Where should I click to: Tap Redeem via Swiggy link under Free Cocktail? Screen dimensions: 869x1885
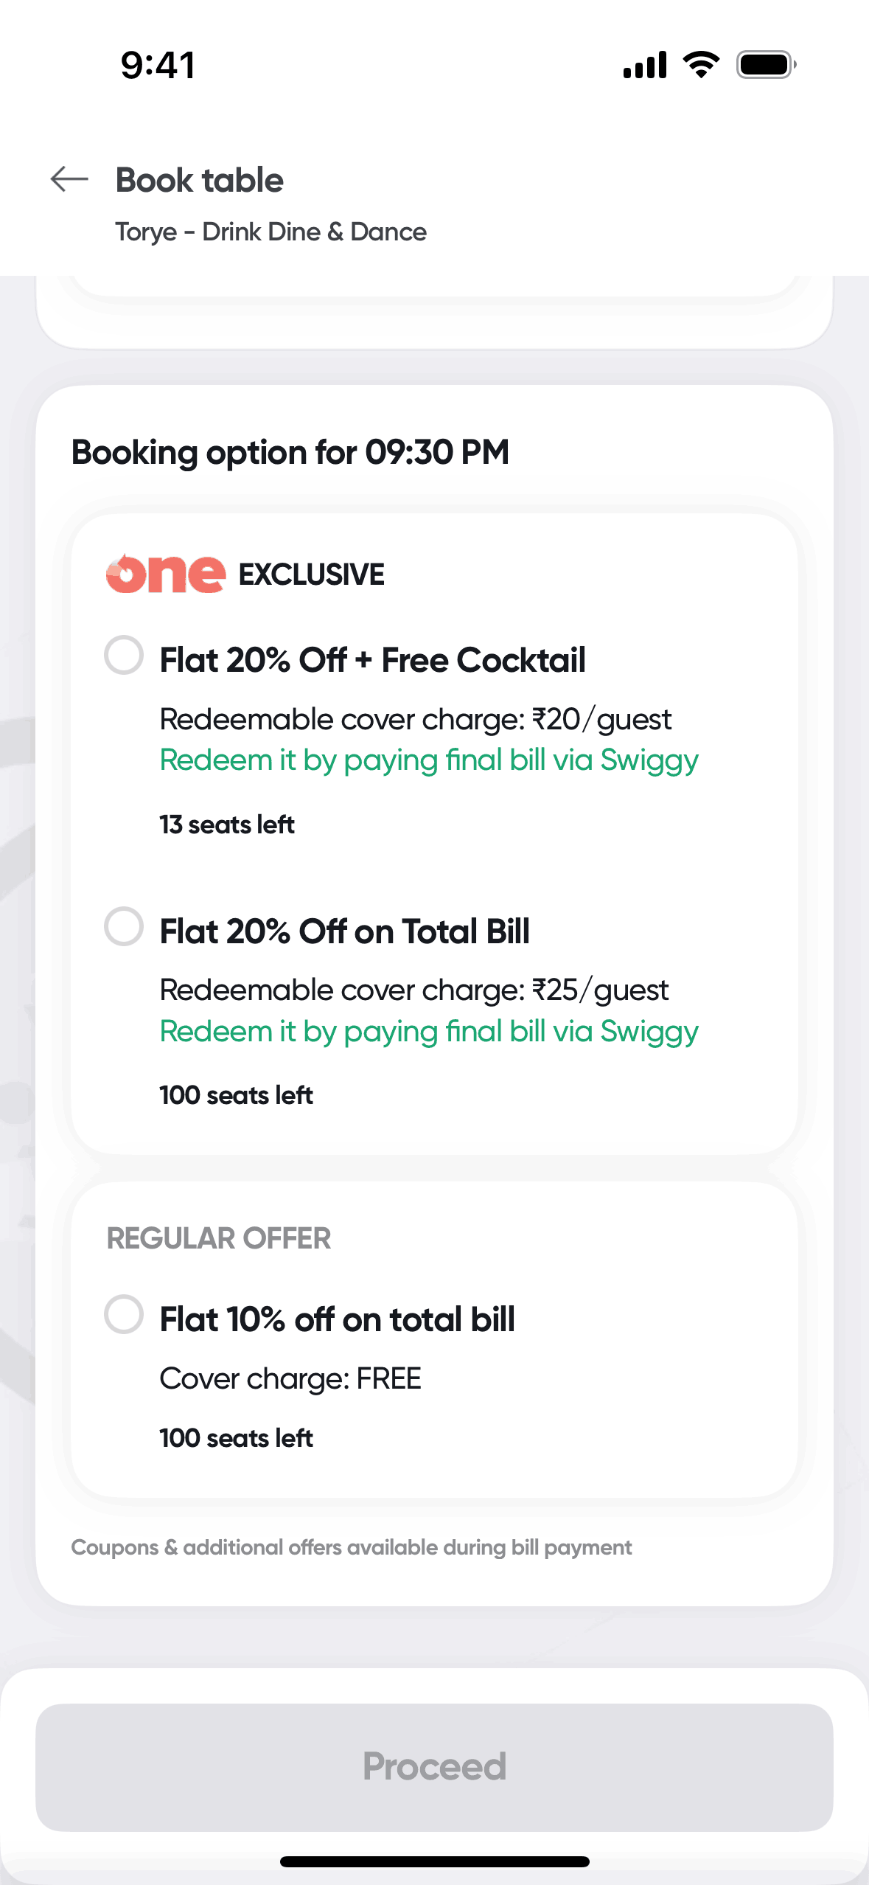(429, 760)
